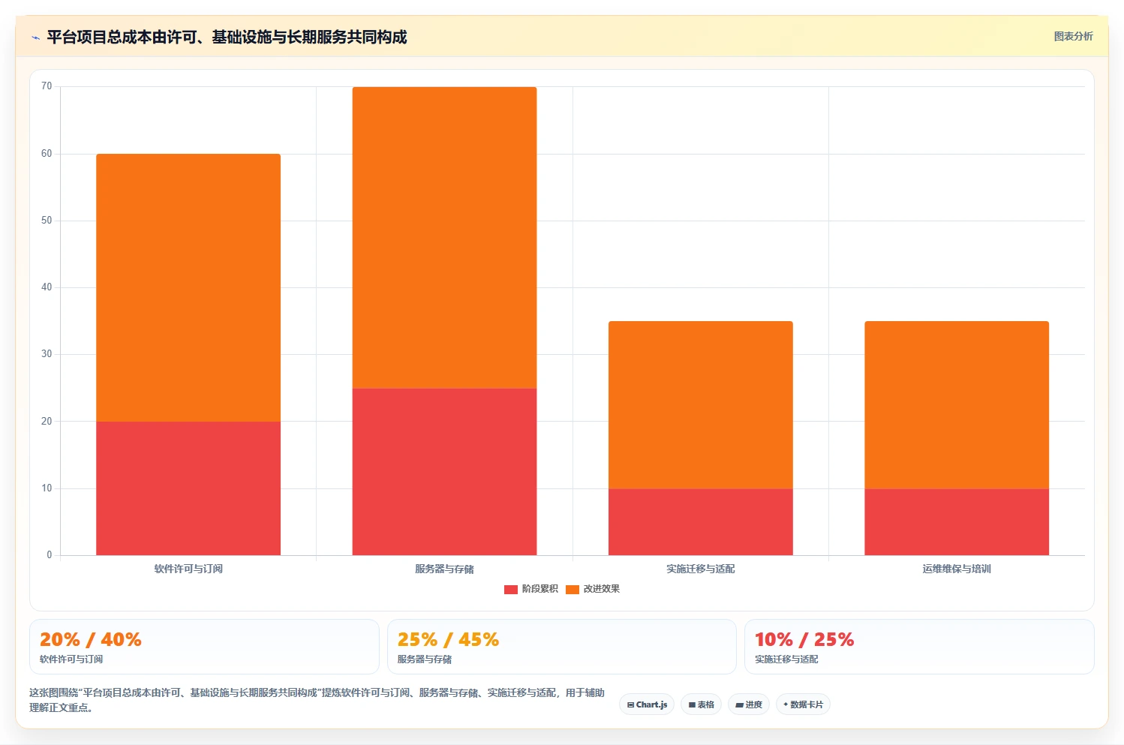The image size is (1124, 745).
Task: Toggle the 阶段累积 legend entry
Action: [531, 589]
